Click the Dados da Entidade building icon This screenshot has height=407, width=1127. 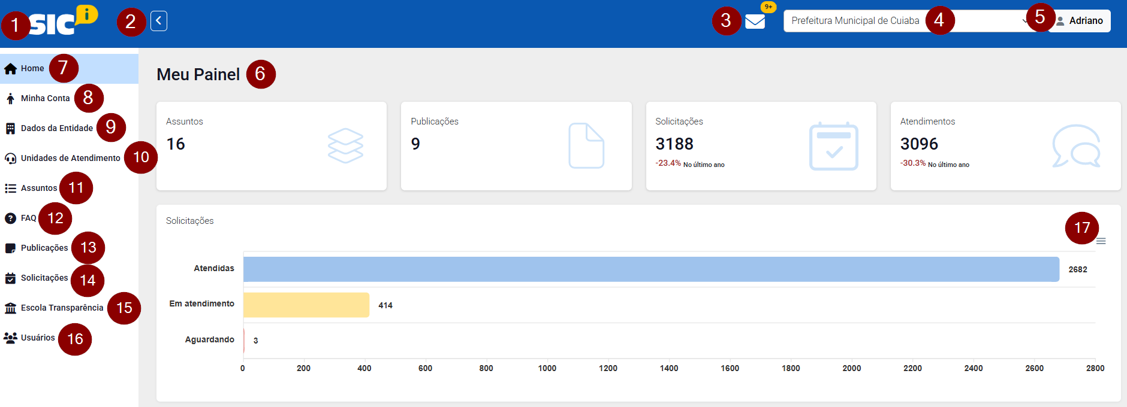pos(10,128)
